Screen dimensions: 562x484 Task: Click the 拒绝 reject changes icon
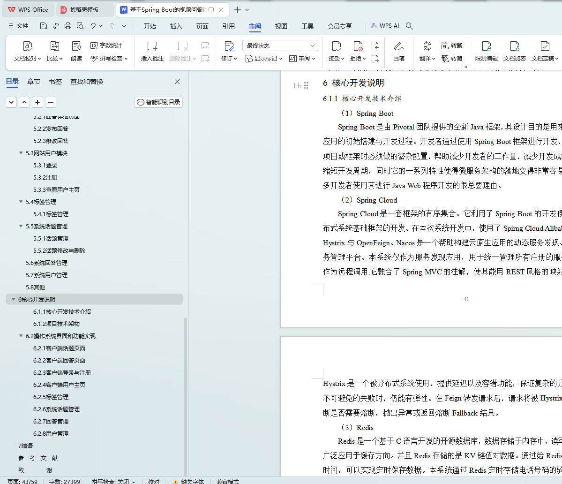tap(358, 46)
